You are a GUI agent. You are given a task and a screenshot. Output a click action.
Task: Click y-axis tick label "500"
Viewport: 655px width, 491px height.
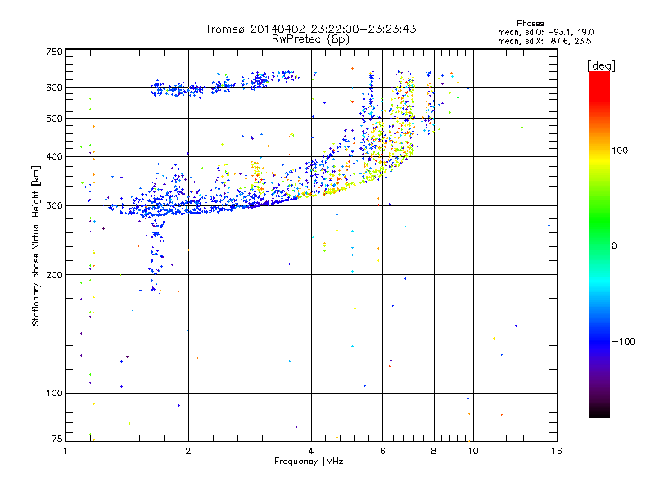pos(55,119)
